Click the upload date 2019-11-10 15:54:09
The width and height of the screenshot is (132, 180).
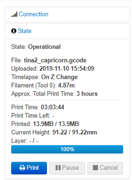pos(67,69)
